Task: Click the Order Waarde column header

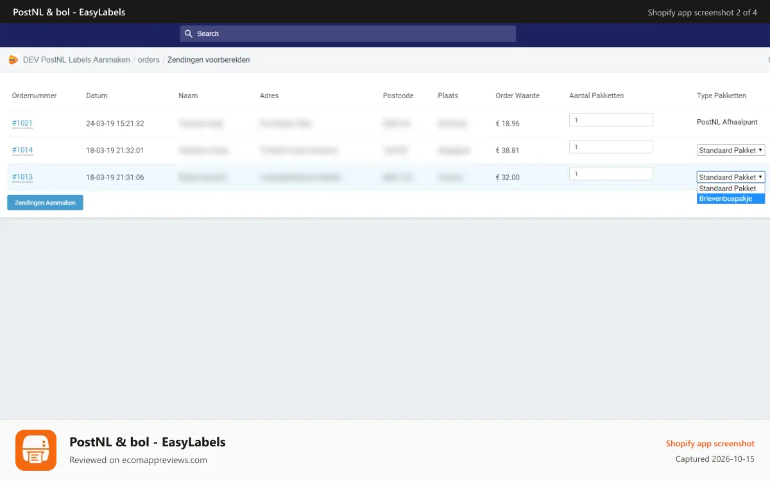Action: click(517, 96)
